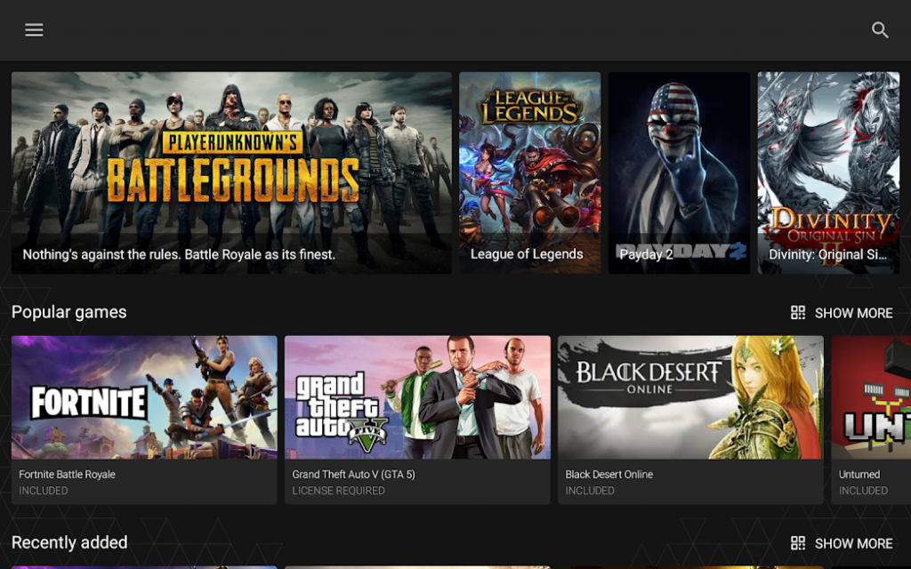This screenshot has width=911, height=569.
Task: Click grid icon beside Recently added Show More
Action: [x=798, y=543]
